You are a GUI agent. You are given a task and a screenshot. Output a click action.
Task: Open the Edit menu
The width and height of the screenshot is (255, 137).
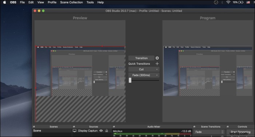tap(31, 2)
